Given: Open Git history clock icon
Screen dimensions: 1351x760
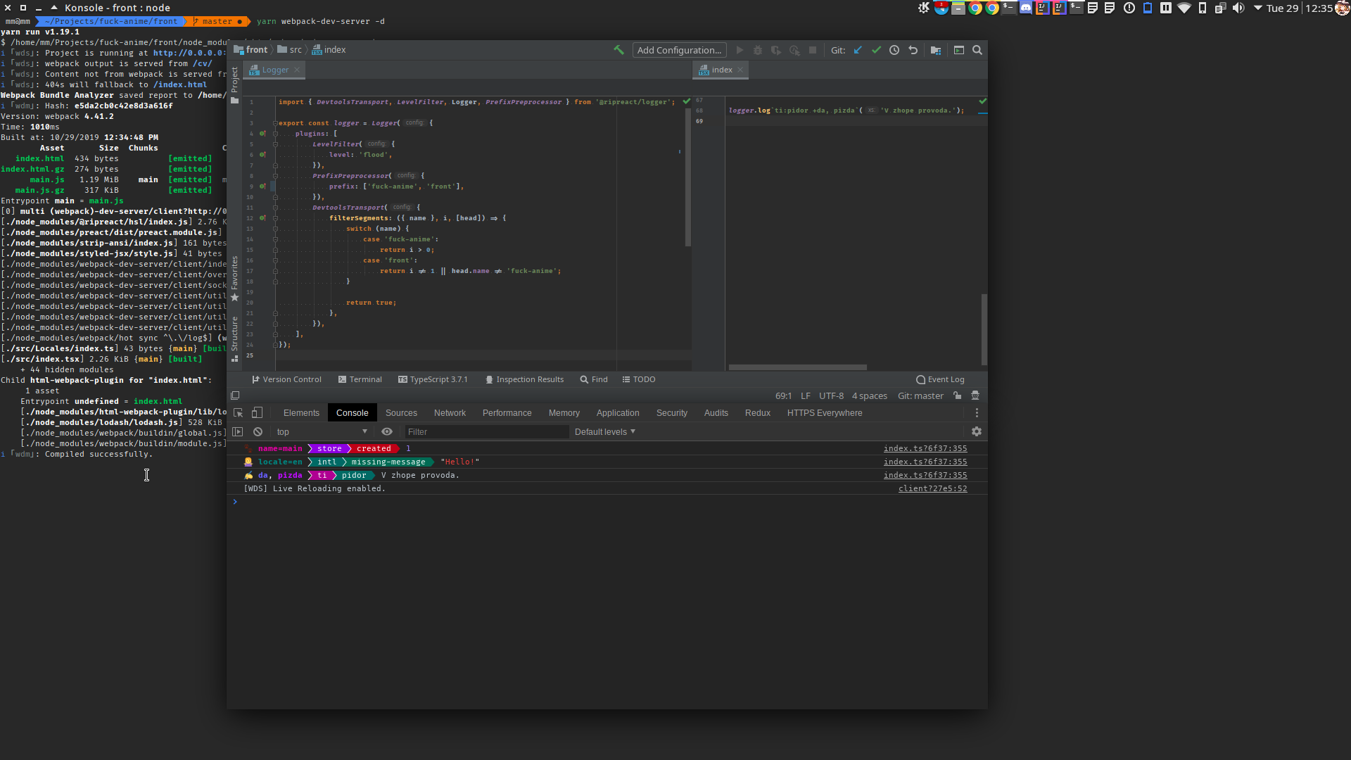Looking at the screenshot, I should [x=894, y=50].
